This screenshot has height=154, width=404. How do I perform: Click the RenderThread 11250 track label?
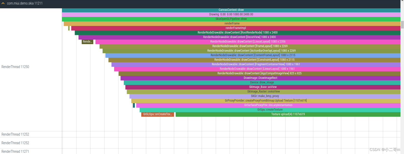pyautogui.click(x=15, y=67)
